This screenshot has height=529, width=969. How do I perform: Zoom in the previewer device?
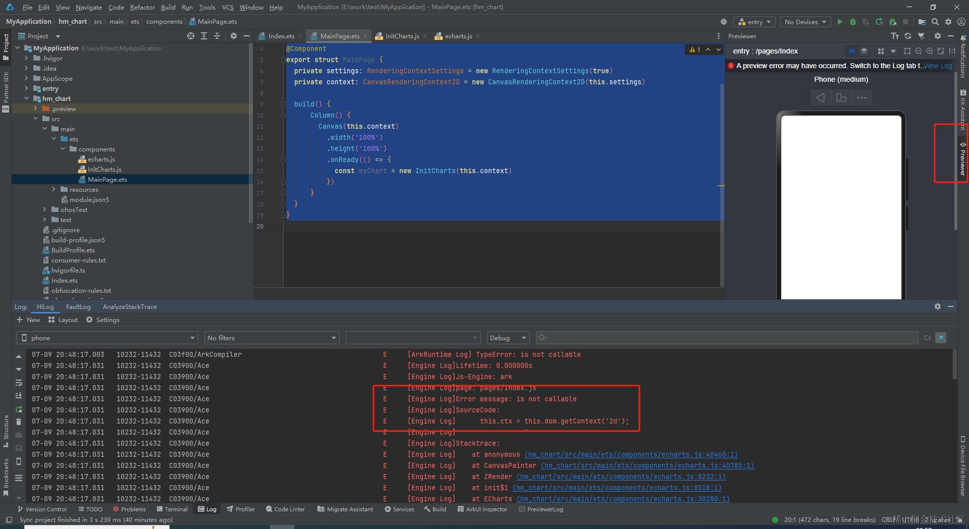[930, 51]
